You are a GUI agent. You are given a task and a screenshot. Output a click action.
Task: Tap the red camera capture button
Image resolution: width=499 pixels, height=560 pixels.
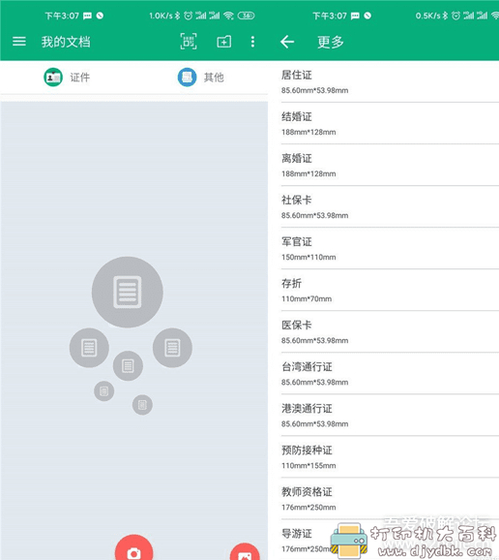click(x=134, y=547)
